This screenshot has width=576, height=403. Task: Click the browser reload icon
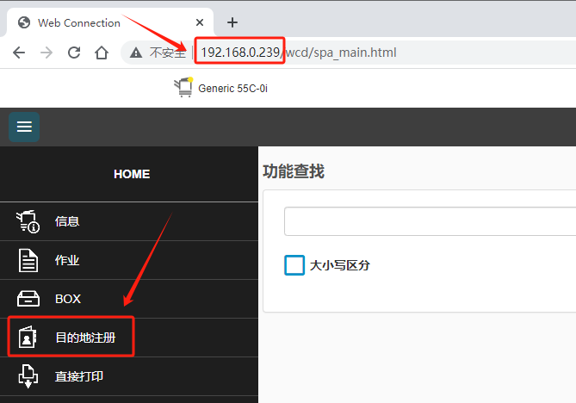click(x=74, y=53)
